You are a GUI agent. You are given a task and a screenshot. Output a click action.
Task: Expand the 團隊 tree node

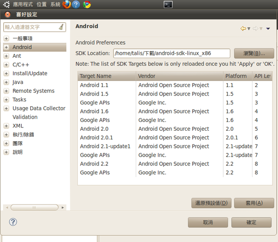tap(6, 143)
